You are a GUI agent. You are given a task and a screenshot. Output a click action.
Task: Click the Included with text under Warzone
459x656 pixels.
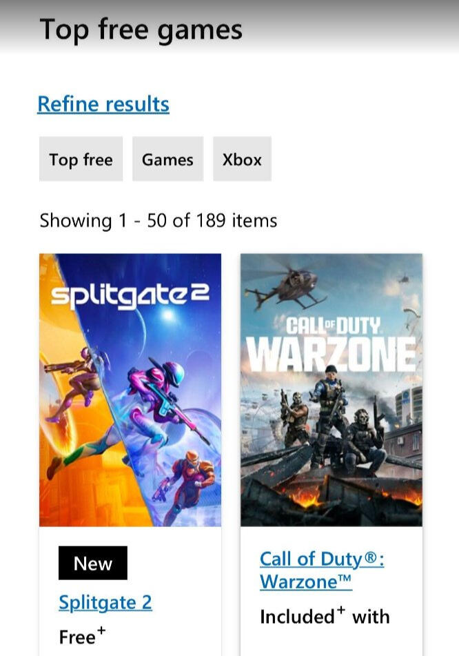[x=325, y=617]
